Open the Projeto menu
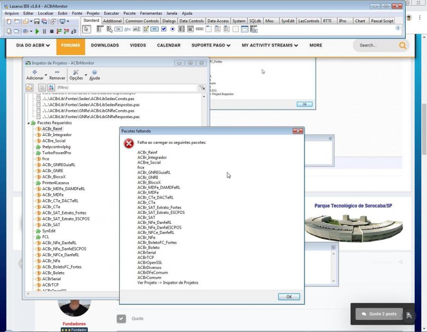 (x=93, y=13)
